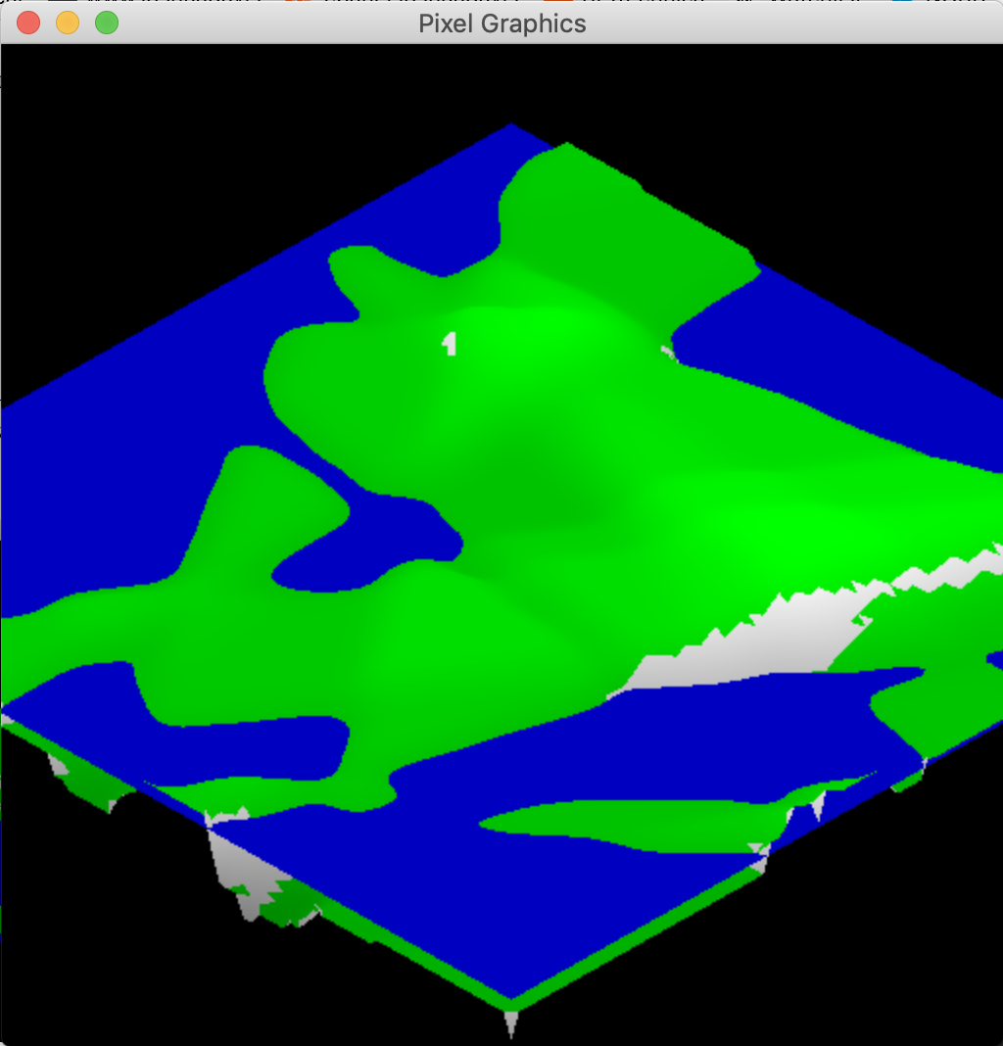Maximize the Pixel Graphics window with green button
The height and width of the screenshot is (1046, 1003).
pyautogui.click(x=107, y=24)
